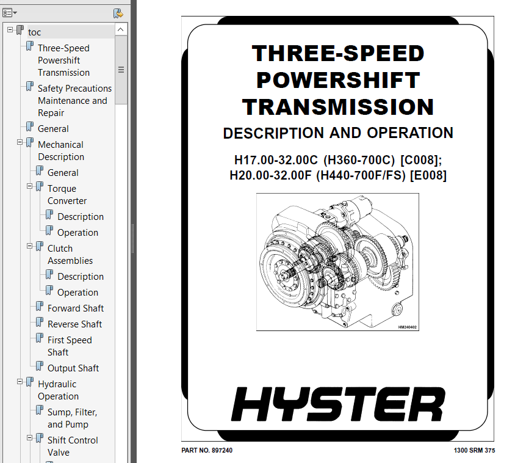Viewport: 515px width, 463px height.
Task: Click the HYSTER logo on the page
Action: pyautogui.click(x=338, y=404)
